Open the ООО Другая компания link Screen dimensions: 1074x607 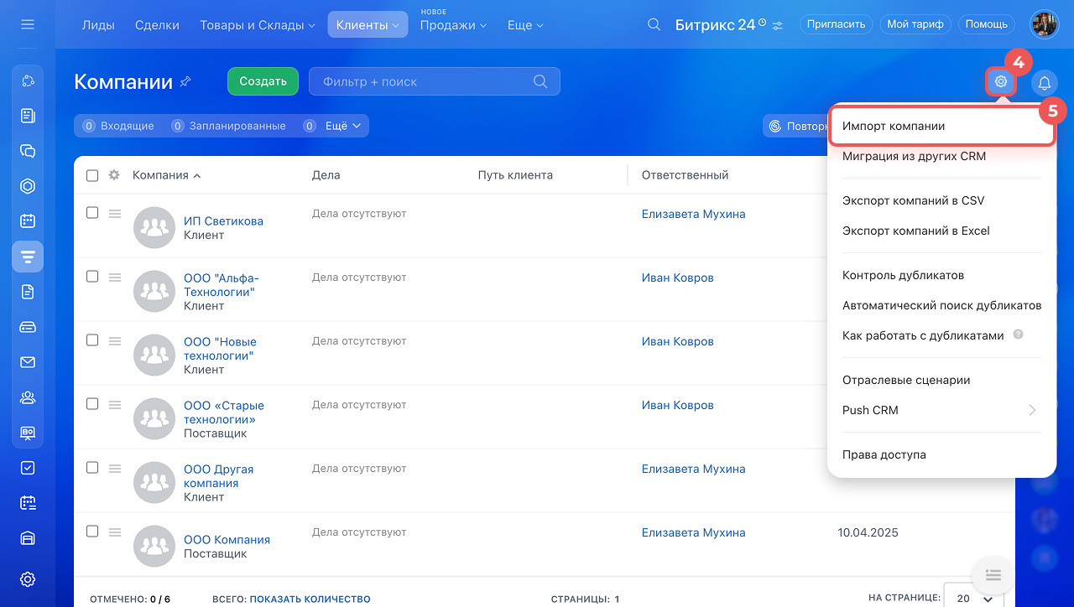(x=218, y=476)
